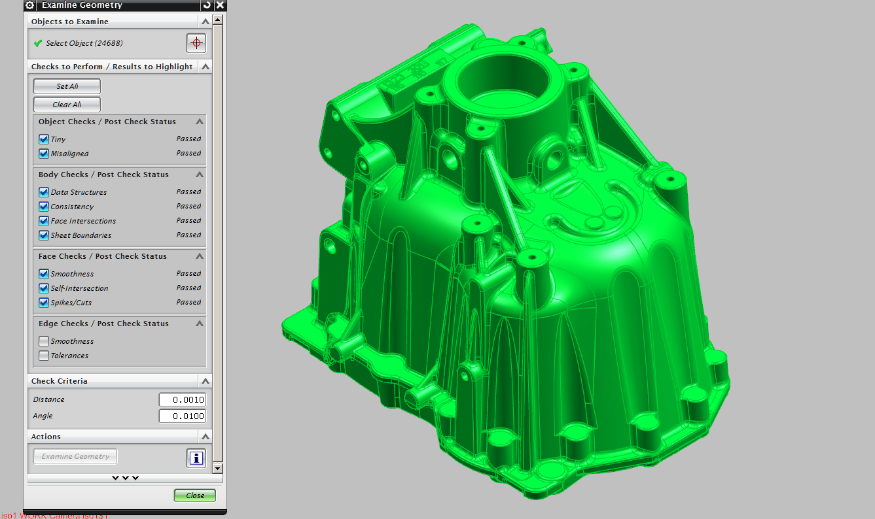Collapse the Objects to Examine section
The height and width of the screenshot is (519, 875).
coord(205,22)
